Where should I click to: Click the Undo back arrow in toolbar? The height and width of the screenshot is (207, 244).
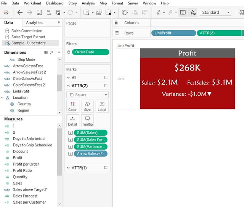point(20,13)
